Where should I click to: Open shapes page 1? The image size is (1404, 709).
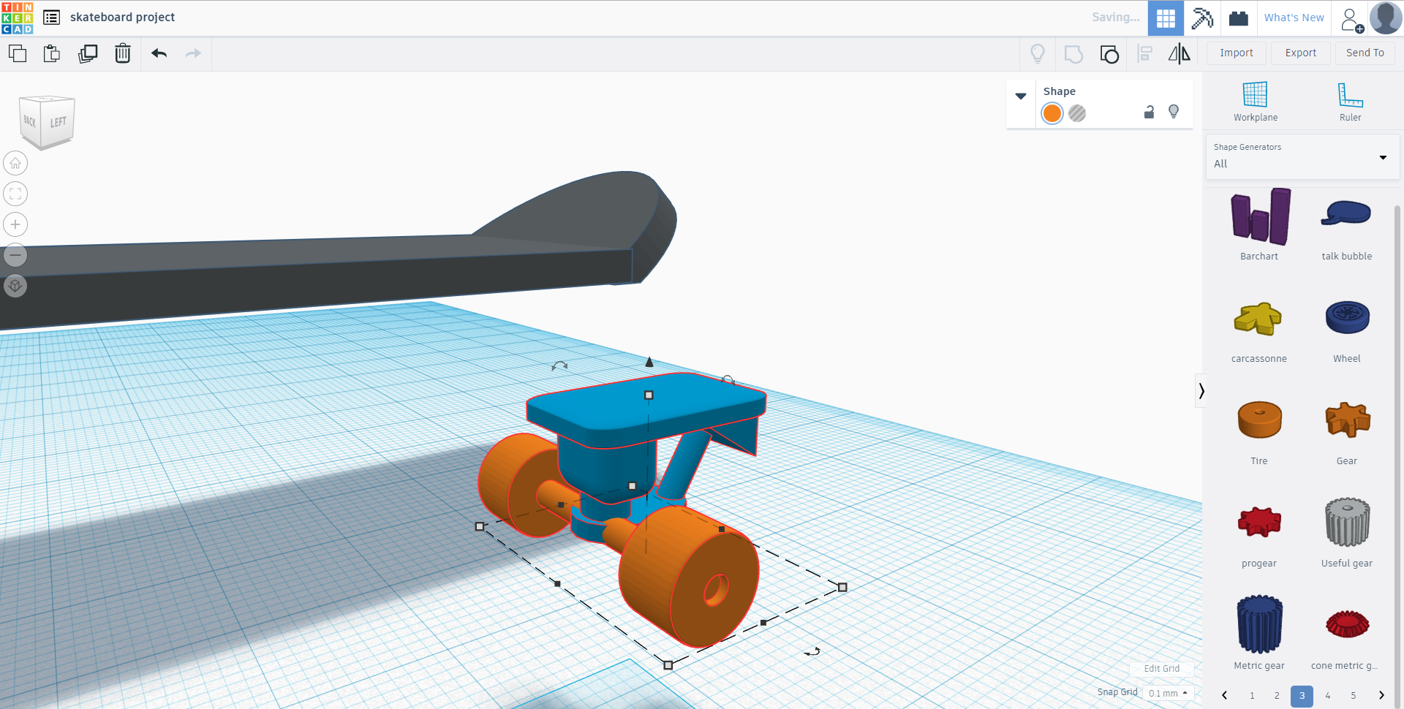1252,696
